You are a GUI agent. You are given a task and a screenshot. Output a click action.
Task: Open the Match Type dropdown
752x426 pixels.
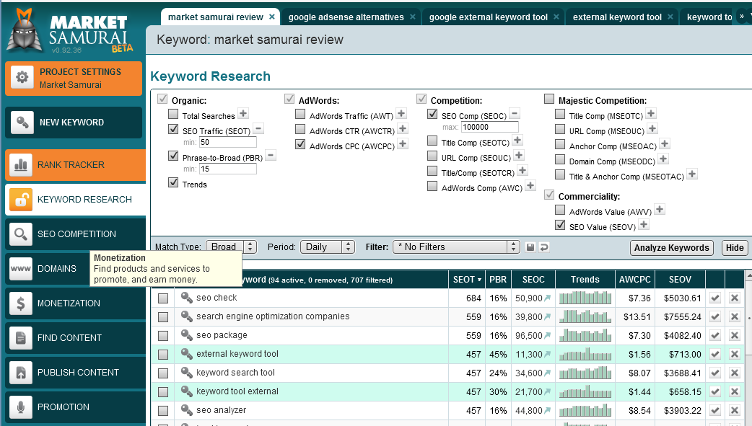[x=231, y=247]
